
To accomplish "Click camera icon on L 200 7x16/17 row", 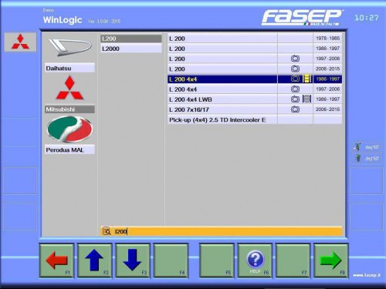I will [295, 109].
